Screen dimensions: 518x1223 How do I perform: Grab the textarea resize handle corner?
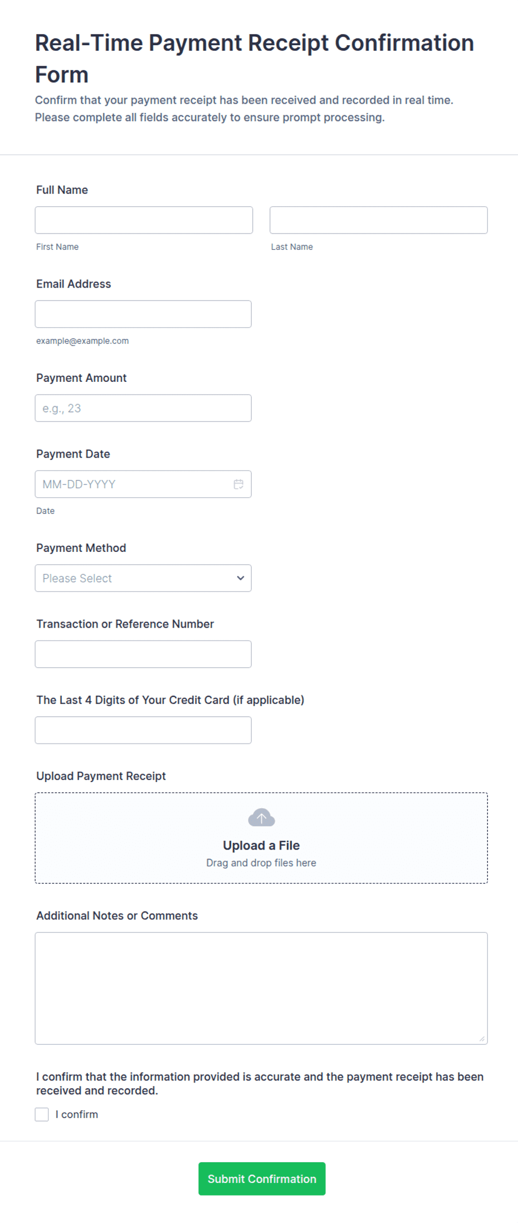tap(482, 1038)
